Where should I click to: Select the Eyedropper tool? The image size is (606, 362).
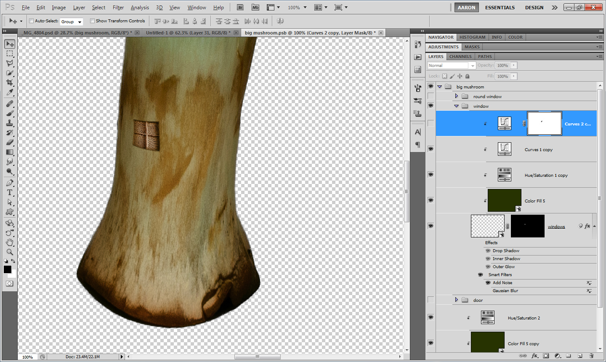pos(10,93)
